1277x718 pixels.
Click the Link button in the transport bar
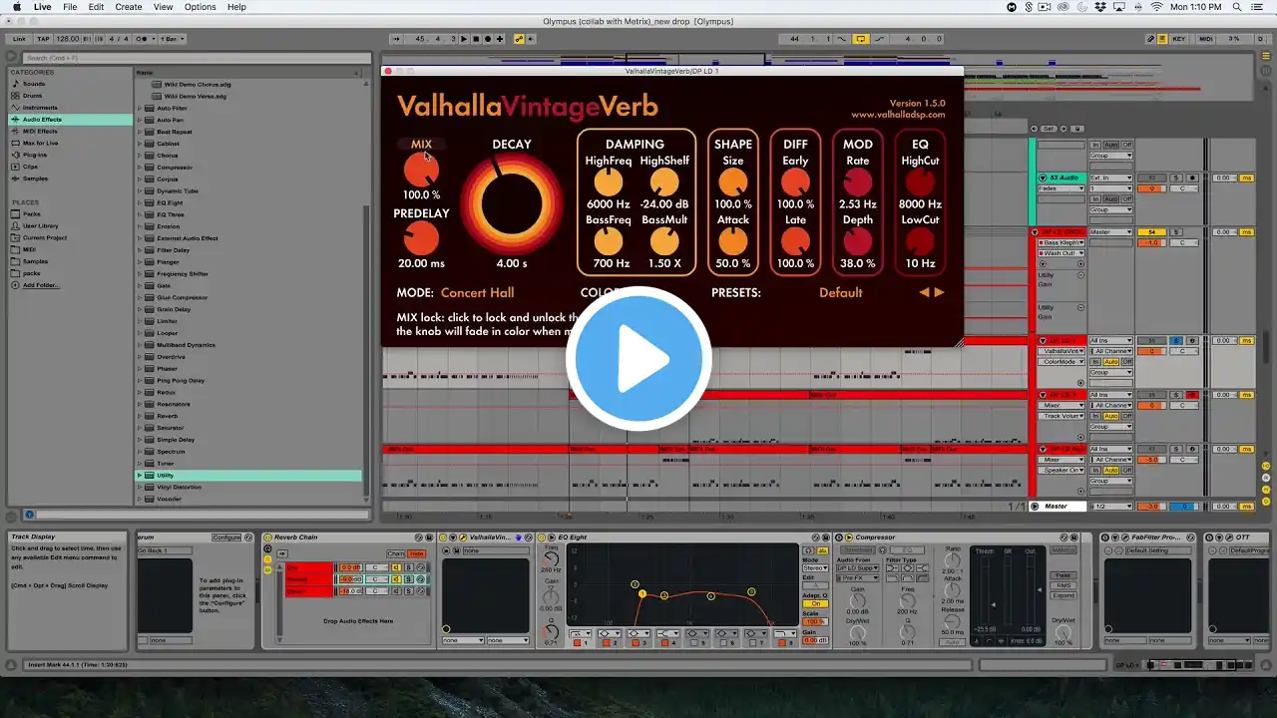click(x=19, y=39)
